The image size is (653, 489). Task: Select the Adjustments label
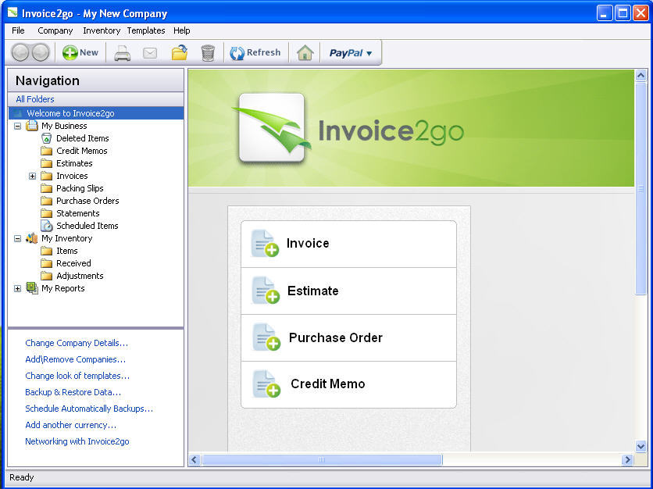pos(80,276)
